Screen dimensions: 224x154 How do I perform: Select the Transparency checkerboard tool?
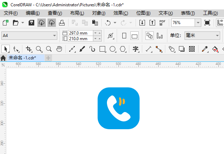[192, 49]
